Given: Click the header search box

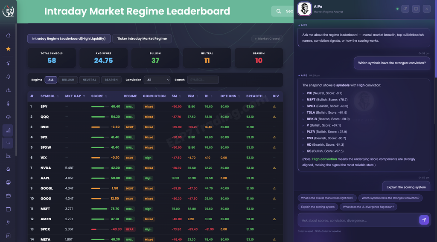Looking at the screenshot, I should 283,11.
